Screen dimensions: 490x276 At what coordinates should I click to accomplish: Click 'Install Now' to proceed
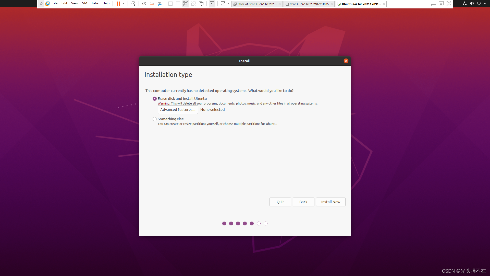(331, 202)
